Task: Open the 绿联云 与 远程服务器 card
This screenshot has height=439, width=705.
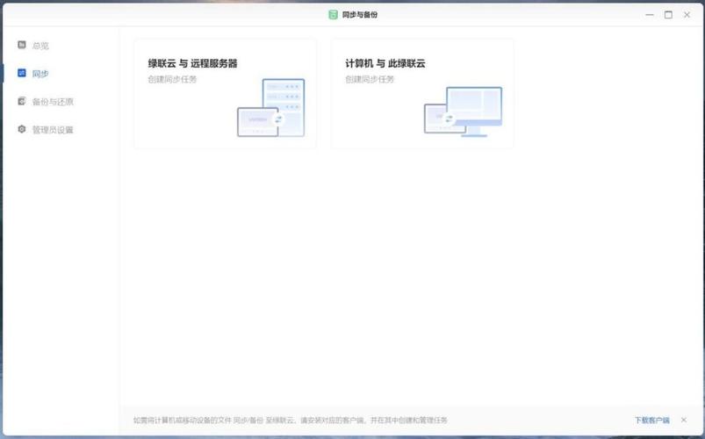Action: tap(226, 94)
